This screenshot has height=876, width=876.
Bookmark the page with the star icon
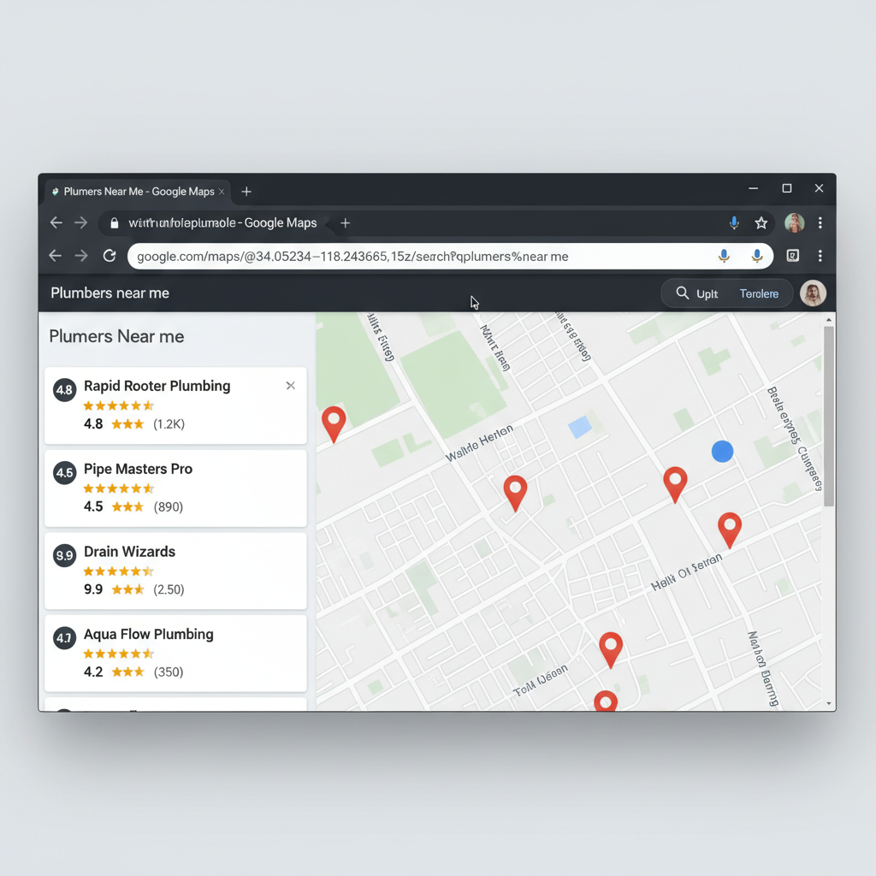pos(761,223)
